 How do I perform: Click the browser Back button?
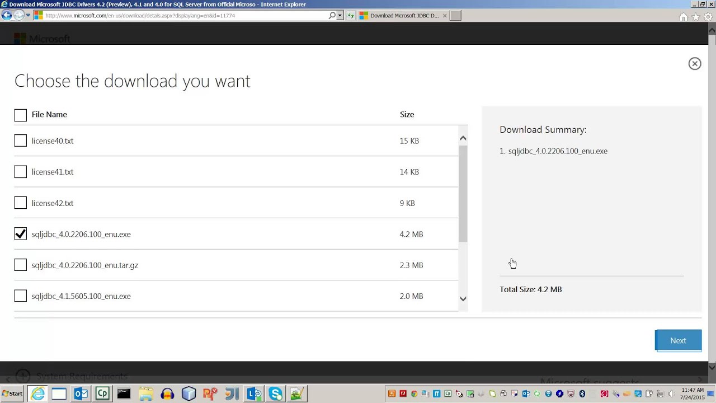pos(7,15)
